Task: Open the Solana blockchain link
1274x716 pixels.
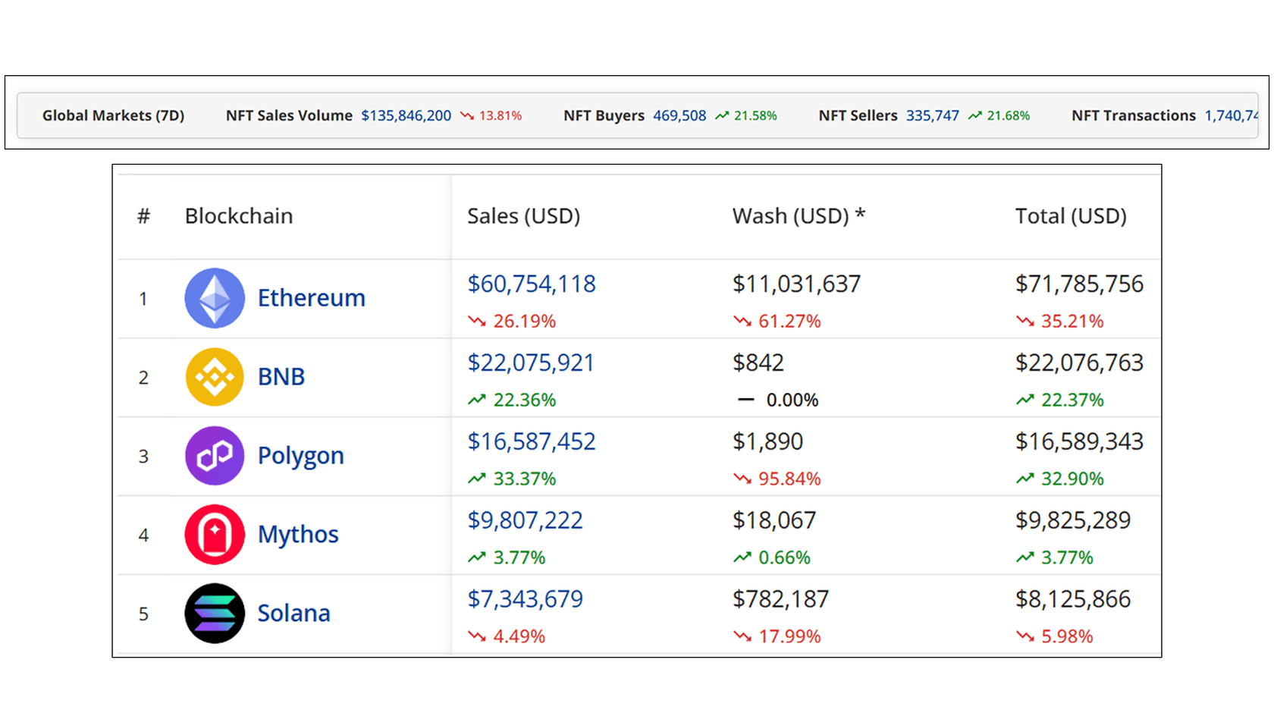Action: pos(293,614)
